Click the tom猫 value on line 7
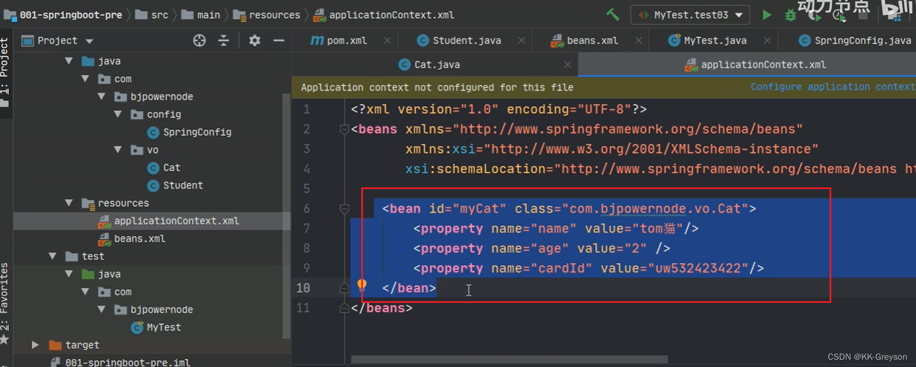Image resolution: width=916 pixels, height=367 pixels. tap(658, 229)
